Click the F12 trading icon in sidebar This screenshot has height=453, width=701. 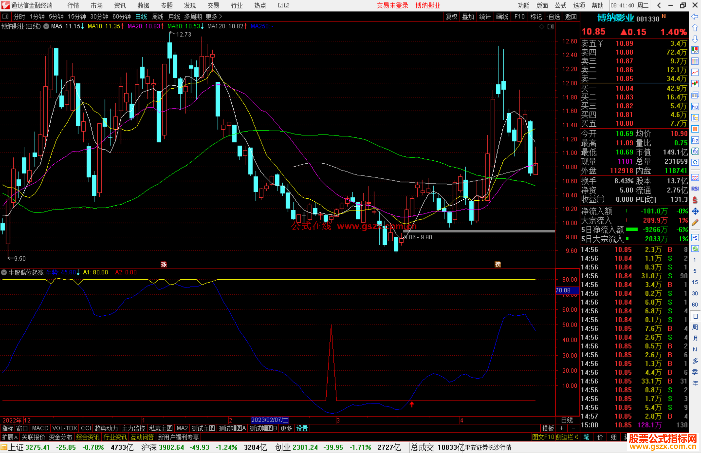click(695, 140)
